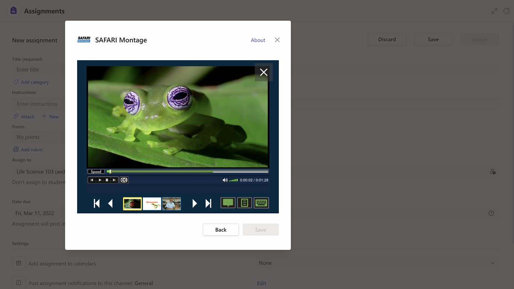This screenshot has width=514, height=289.
Task: Click Edit for notification channel
Action: (x=262, y=283)
